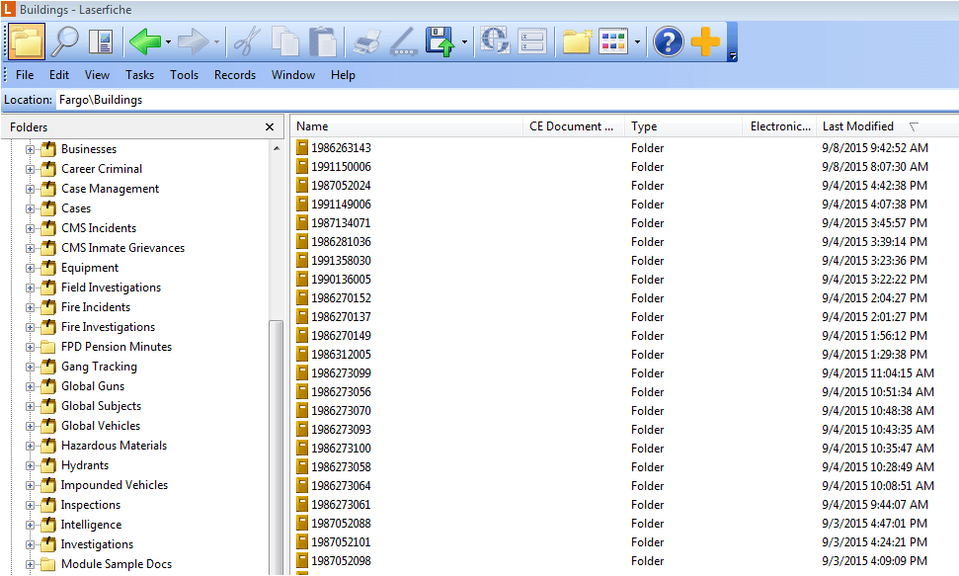Image resolution: width=959 pixels, height=576 pixels.
Task: Click the scanner icon
Action: 404,41
